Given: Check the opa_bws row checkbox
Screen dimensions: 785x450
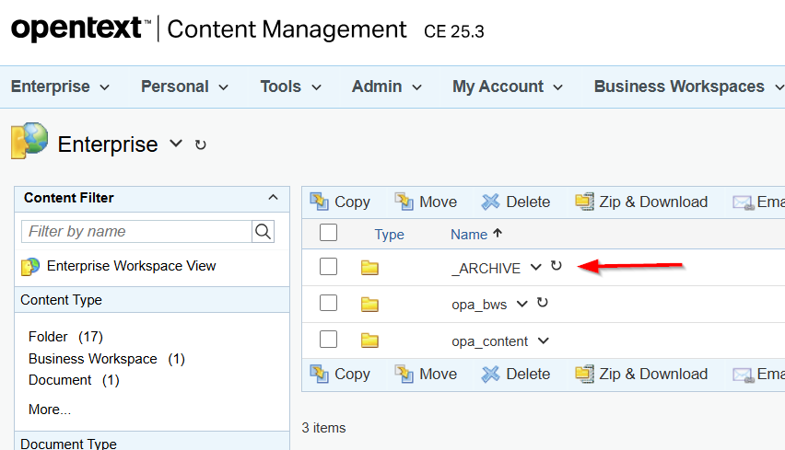Looking at the screenshot, I should [x=328, y=303].
